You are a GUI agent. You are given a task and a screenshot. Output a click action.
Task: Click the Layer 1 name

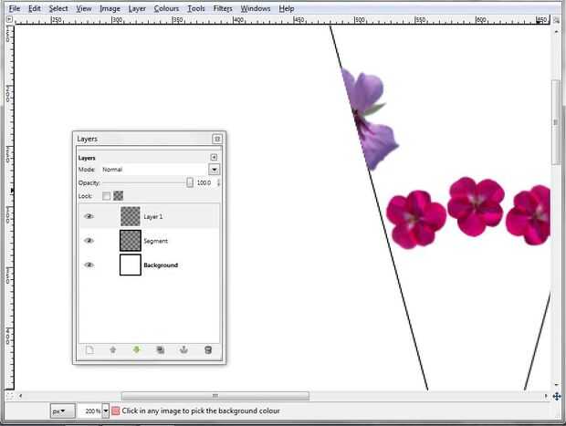pyautogui.click(x=153, y=217)
